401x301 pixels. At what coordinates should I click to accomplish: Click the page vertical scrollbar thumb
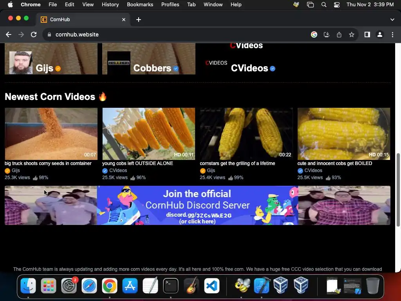(x=398, y=190)
